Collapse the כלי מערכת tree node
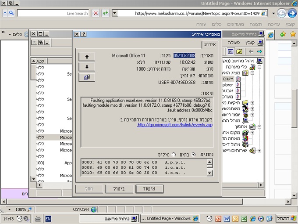The height and width of the screenshot is (224, 298). click(x=259, y=67)
